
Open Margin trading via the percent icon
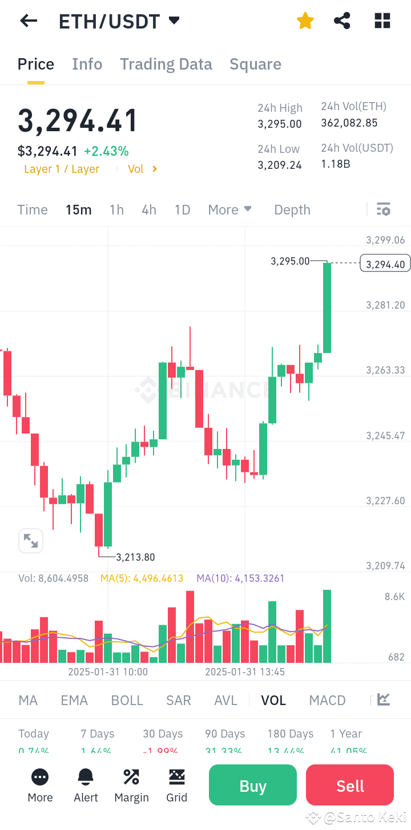[131, 785]
